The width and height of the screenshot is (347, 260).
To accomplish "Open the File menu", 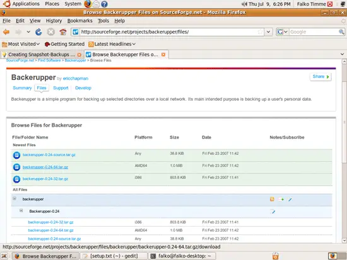I will coord(6,21).
